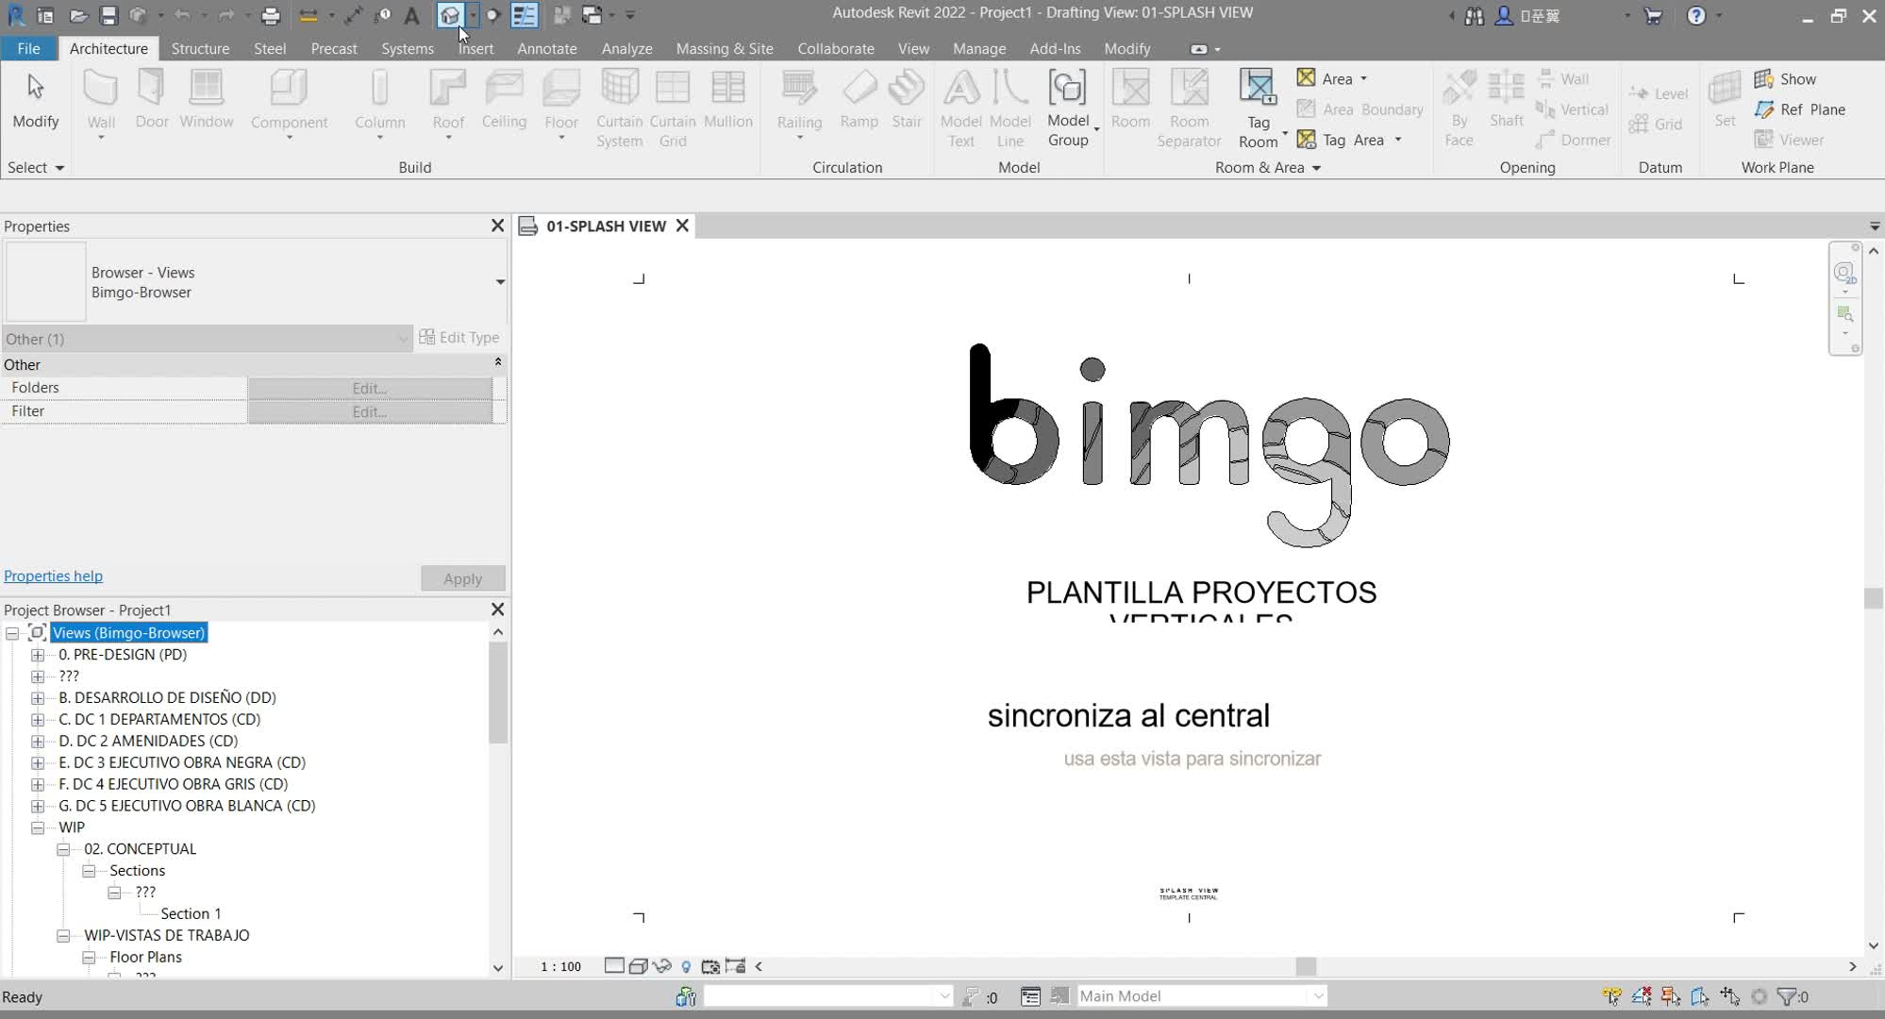Open Visual Style icon in view control bar
Viewport: 1885px width, 1019px height.
click(x=638, y=966)
